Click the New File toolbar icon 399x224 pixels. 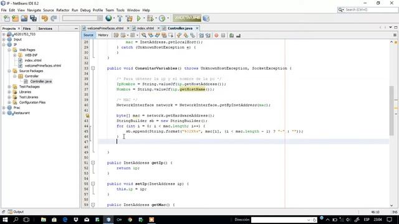[x=7, y=18]
